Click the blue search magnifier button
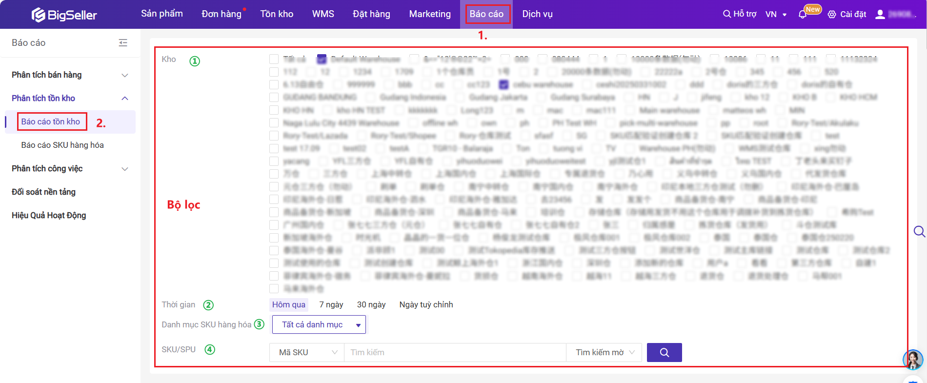The width and height of the screenshot is (927, 383). point(664,352)
